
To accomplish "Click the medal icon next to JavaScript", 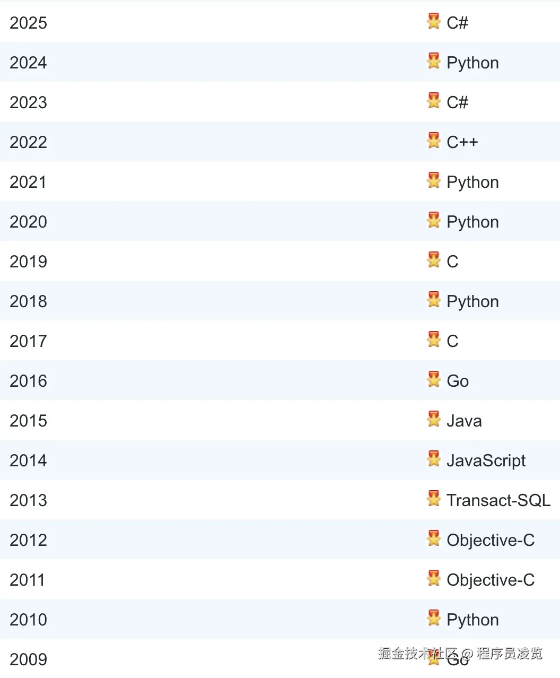I will coord(434,459).
